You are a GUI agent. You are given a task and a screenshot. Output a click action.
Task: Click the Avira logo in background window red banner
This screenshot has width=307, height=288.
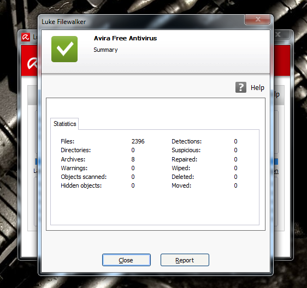32,63
